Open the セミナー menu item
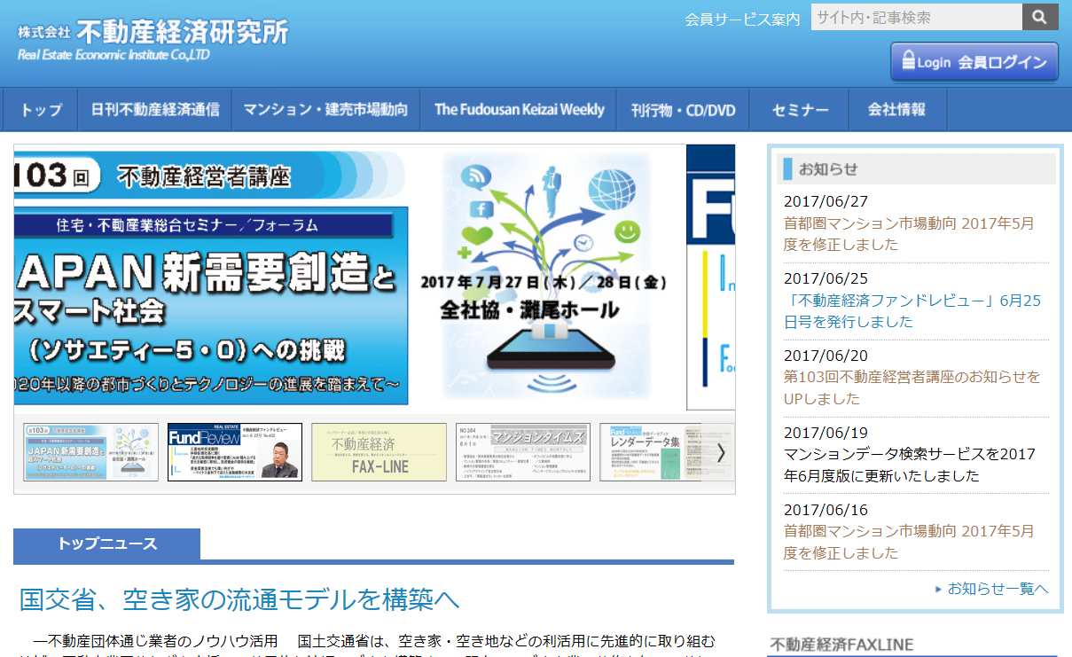Image resolution: width=1072 pixels, height=657 pixels. click(799, 109)
